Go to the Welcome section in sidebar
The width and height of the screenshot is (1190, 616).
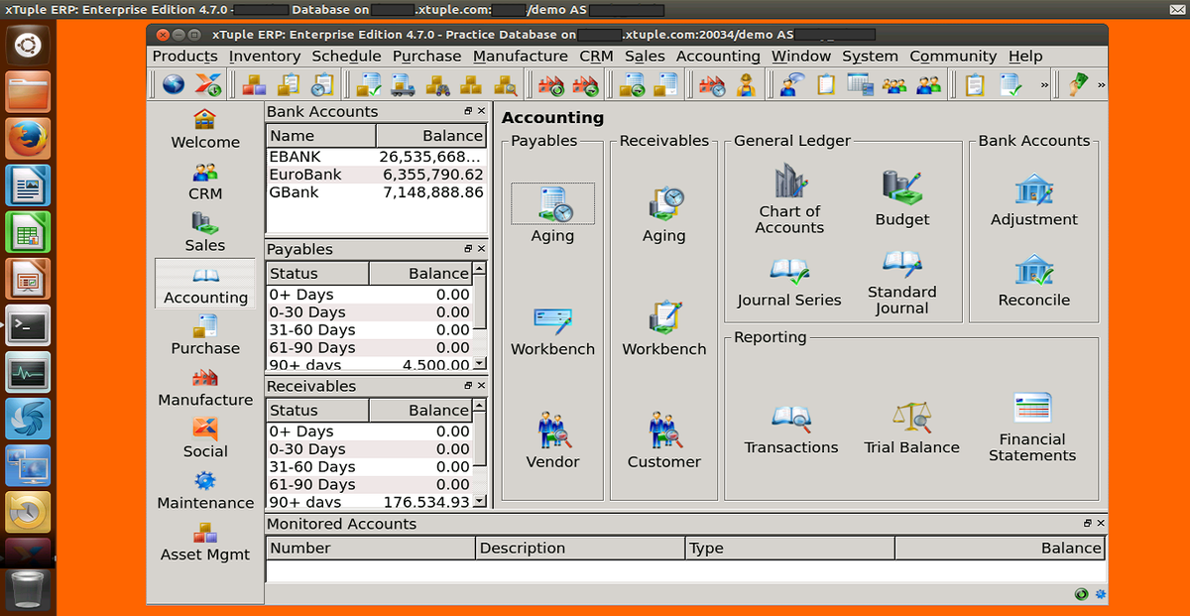(205, 129)
